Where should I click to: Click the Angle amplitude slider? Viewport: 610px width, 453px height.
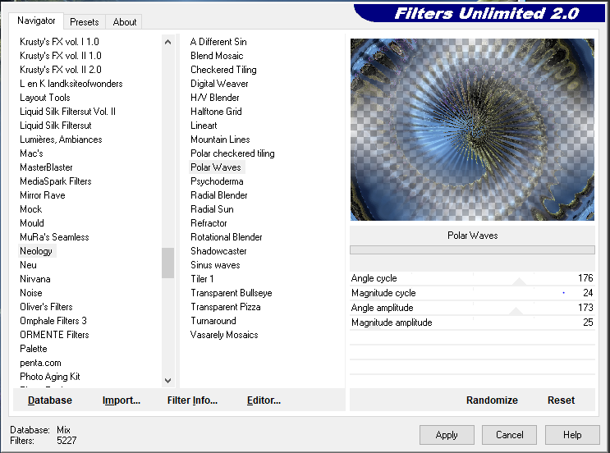tap(472, 308)
